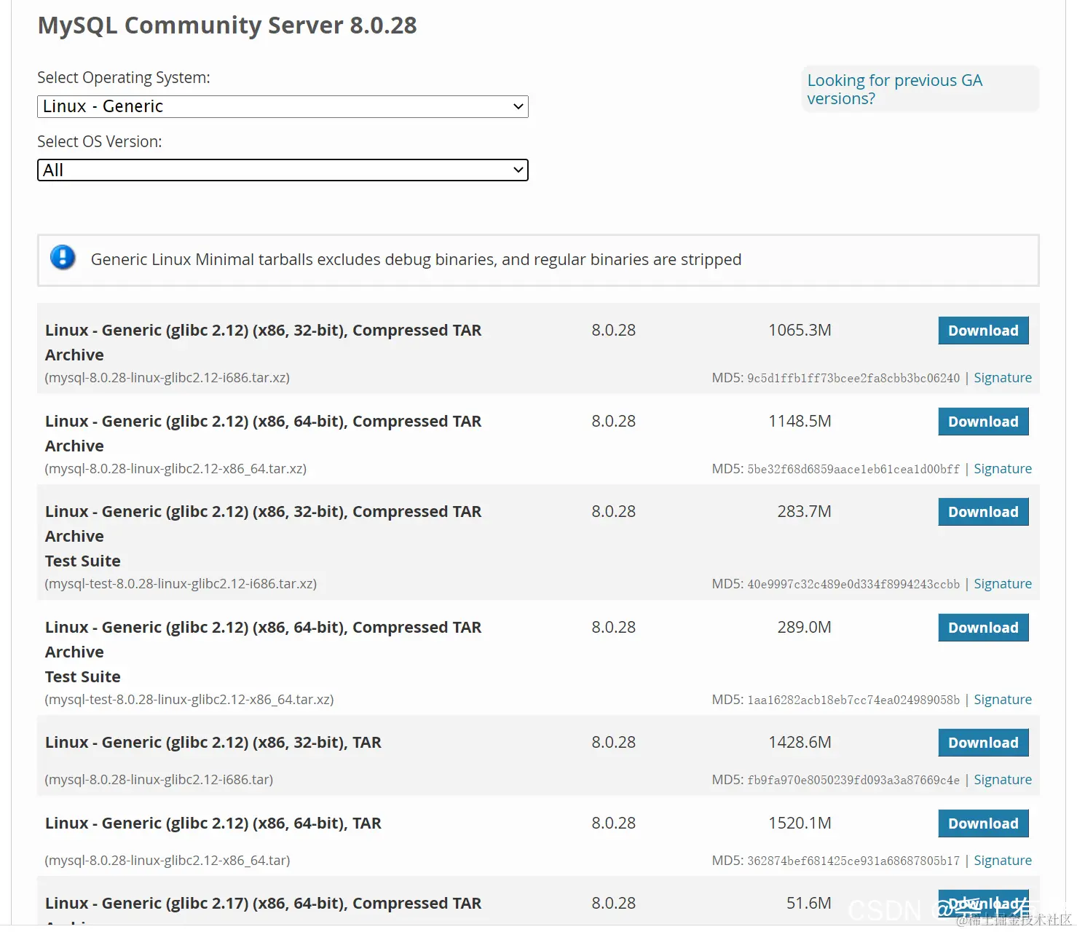The image size is (1077, 932).
Task: Click filename (mysql-8.0.28-linux-glibc2.12-x86_64.tar.xz)
Action: click(x=175, y=469)
